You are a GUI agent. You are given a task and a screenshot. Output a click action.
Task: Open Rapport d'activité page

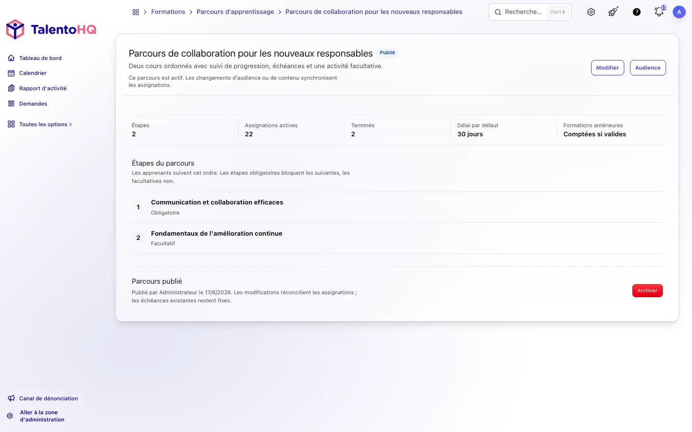pos(43,88)
